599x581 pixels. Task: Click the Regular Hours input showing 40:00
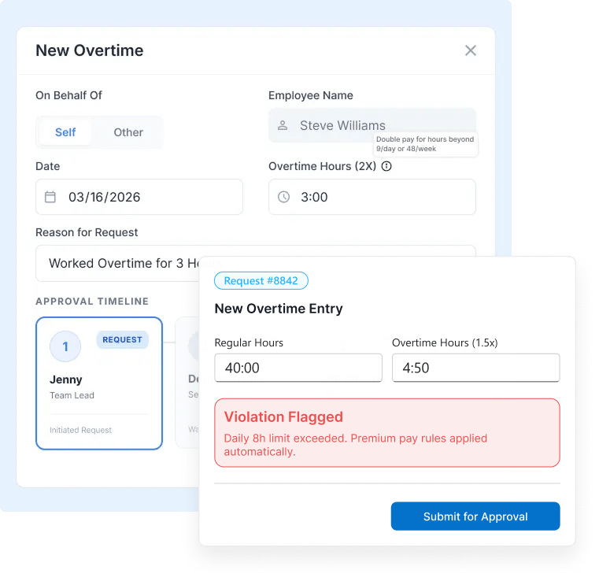coord(298,368)
